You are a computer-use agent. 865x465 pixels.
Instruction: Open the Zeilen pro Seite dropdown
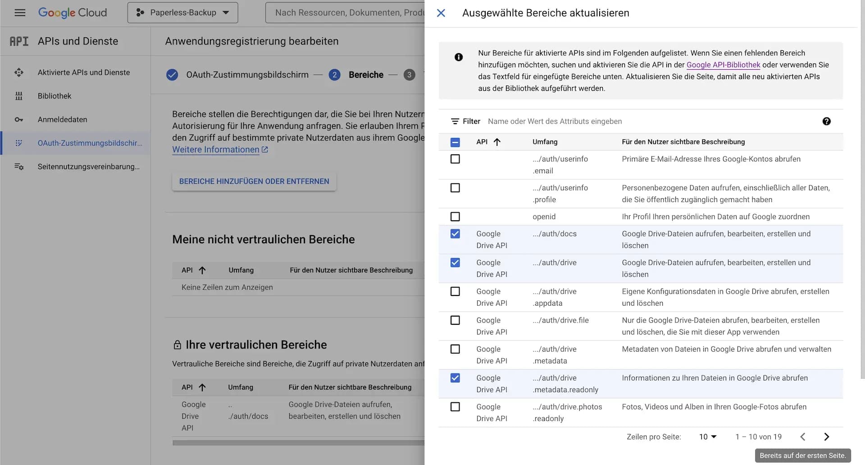pyautogui.click(x=708, y=437)
